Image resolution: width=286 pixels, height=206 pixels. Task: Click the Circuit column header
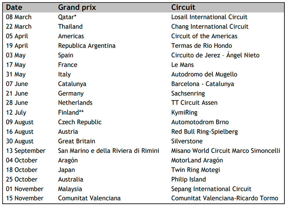click(183, 7)
